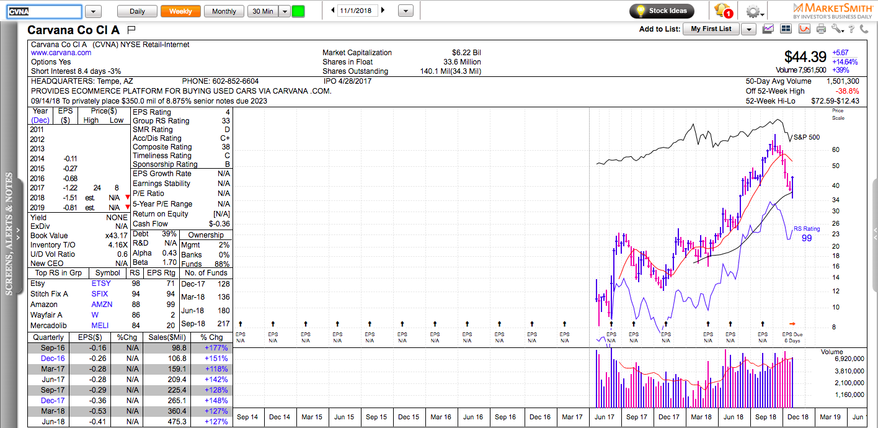The height and width of the screenshot is (428, 878).
Task: Click red down triangle beside 2019 estimate
Action: click(x=128, y=207)
